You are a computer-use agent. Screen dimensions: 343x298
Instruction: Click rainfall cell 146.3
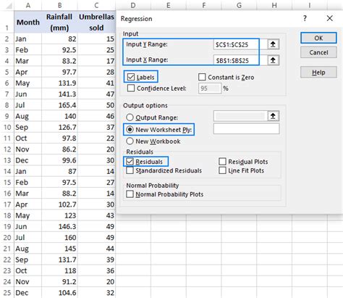(x=59, y=226)
